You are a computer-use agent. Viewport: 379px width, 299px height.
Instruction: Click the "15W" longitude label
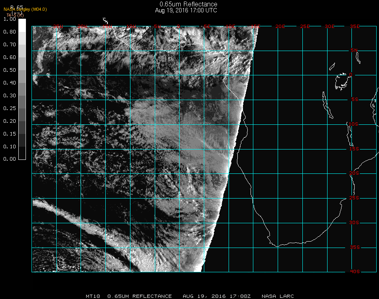[x=107, y=26]
